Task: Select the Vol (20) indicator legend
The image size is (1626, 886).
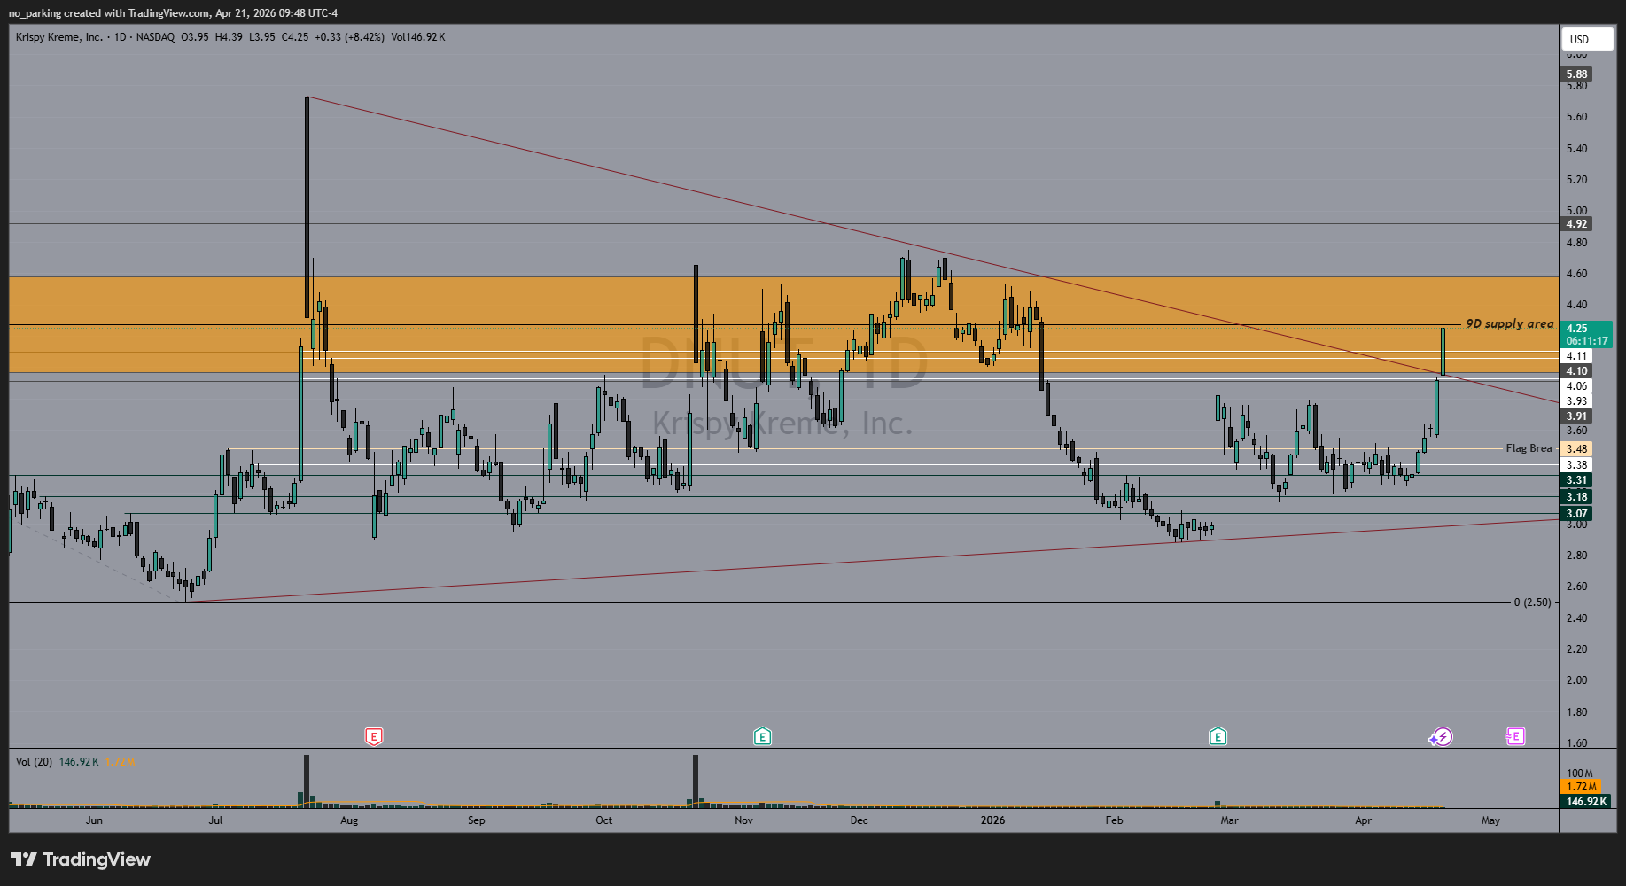Action: 34,762
